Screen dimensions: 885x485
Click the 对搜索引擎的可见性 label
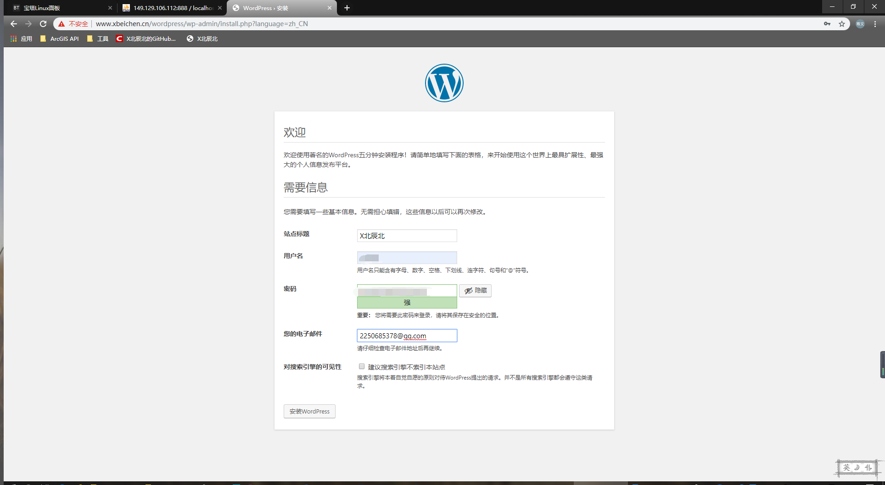[313, 367]
